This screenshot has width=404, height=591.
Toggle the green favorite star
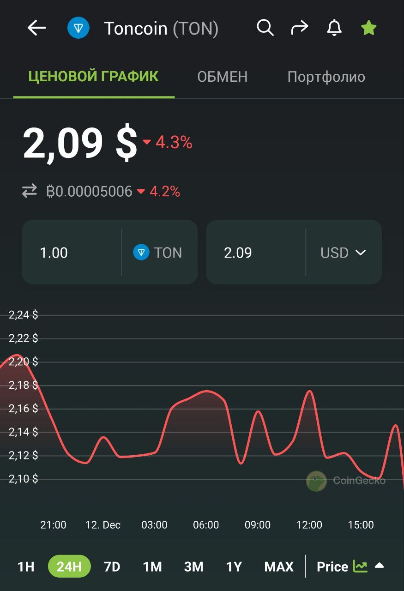[368, 28]
